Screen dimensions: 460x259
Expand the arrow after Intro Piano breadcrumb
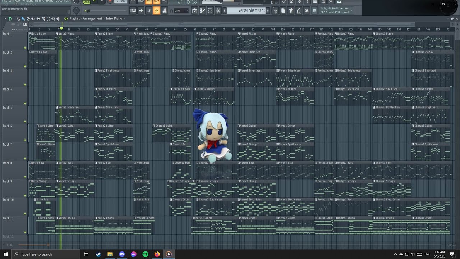tap(124, 18)
